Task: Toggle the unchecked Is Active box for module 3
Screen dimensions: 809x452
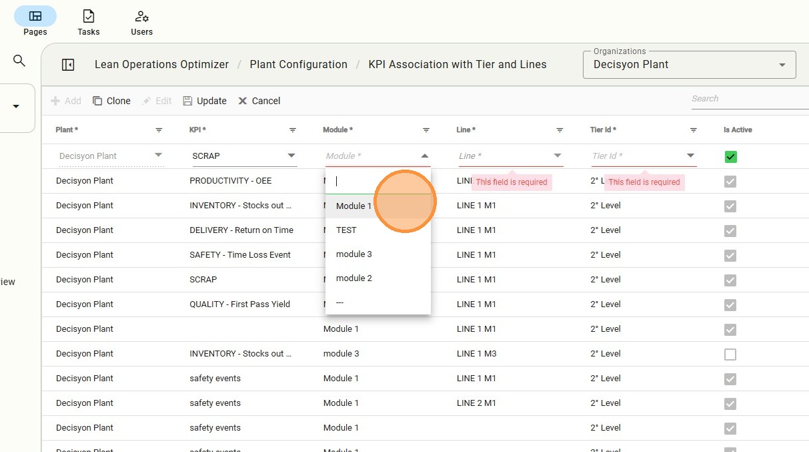Action: tap(730, 355)
